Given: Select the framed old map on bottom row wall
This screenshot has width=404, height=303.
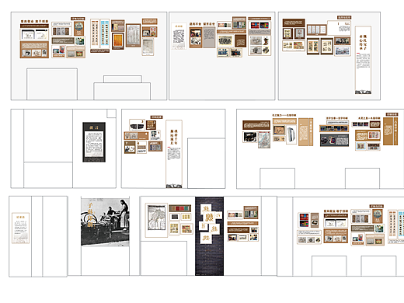Looking at the screenshot, I should point(156,220).
